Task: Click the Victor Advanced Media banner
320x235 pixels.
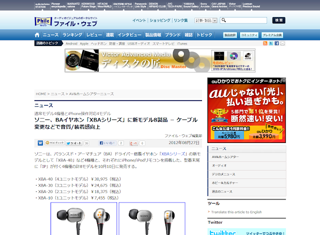Action: [160, 60]
